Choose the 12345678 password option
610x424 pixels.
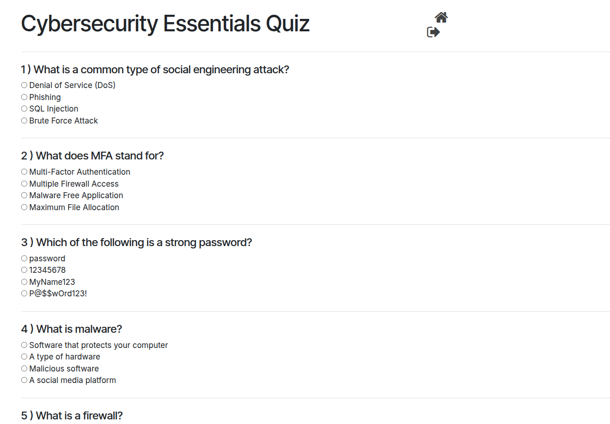pyautogui.click(x=24, y=270)
